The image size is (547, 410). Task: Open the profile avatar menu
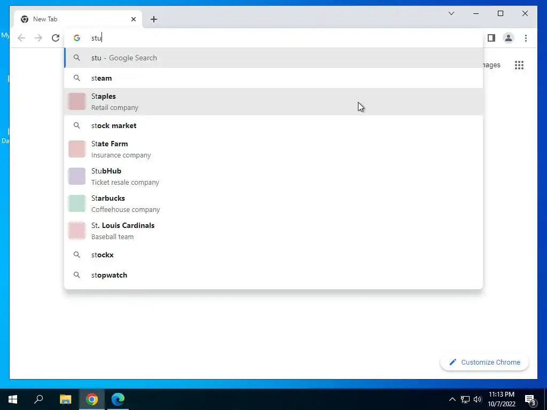point(509,38)
